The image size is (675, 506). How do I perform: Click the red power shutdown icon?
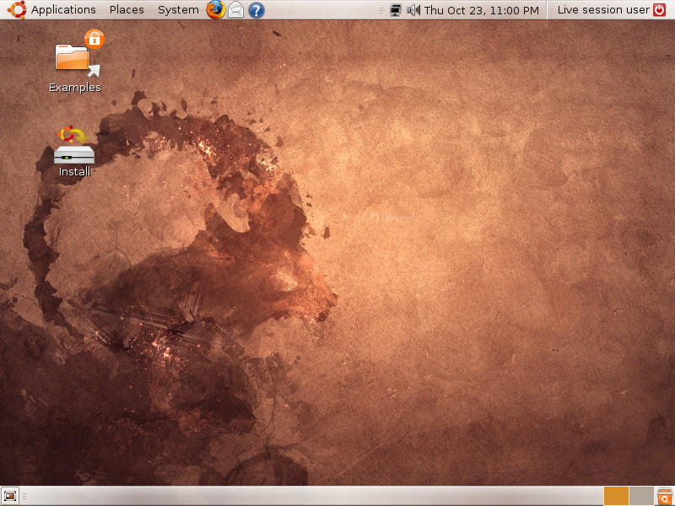(x=660, y=10)
